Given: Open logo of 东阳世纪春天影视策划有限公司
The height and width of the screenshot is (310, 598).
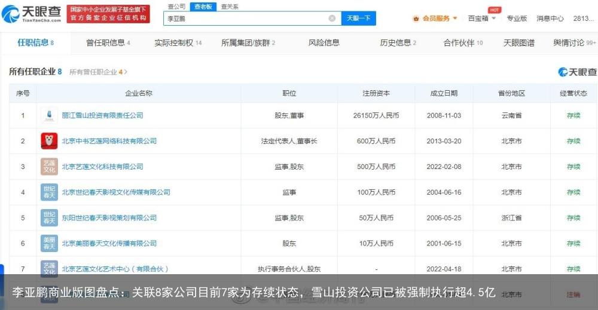Looking at the screenshot, I should pyautogui.click(x=49, y=217).
